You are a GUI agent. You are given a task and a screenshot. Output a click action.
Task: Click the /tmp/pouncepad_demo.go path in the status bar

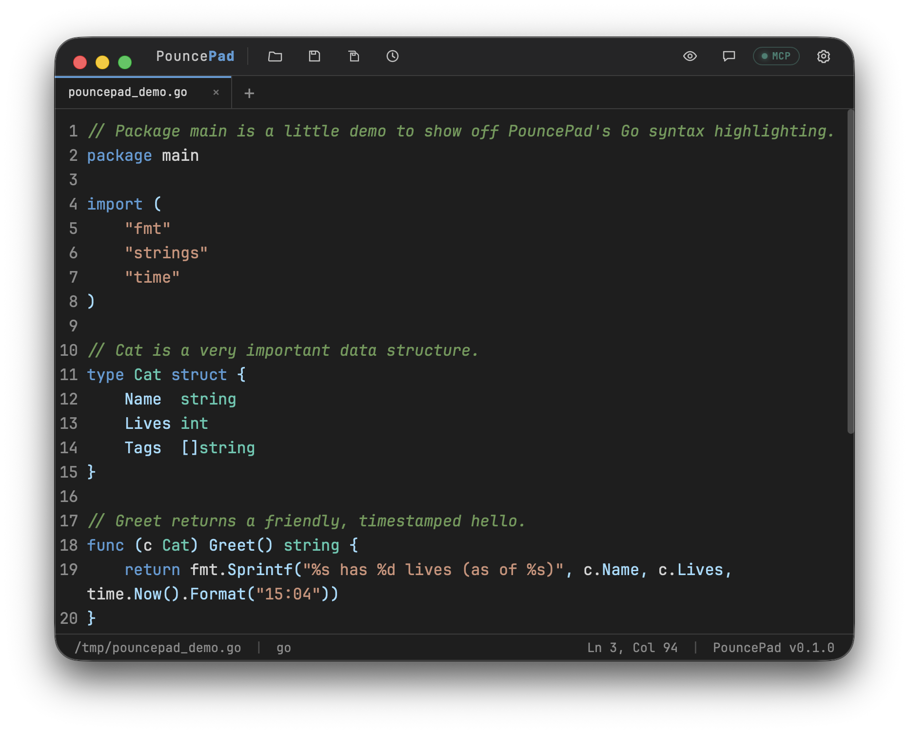point(158,648)
